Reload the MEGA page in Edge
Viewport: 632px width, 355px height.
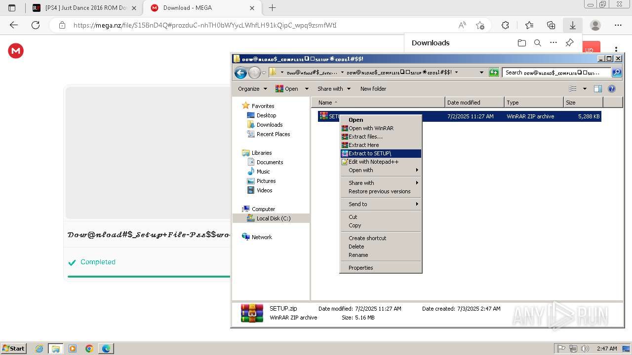tap(36, 25)
